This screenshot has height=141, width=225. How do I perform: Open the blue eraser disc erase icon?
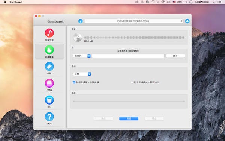(x=49, y=66)
